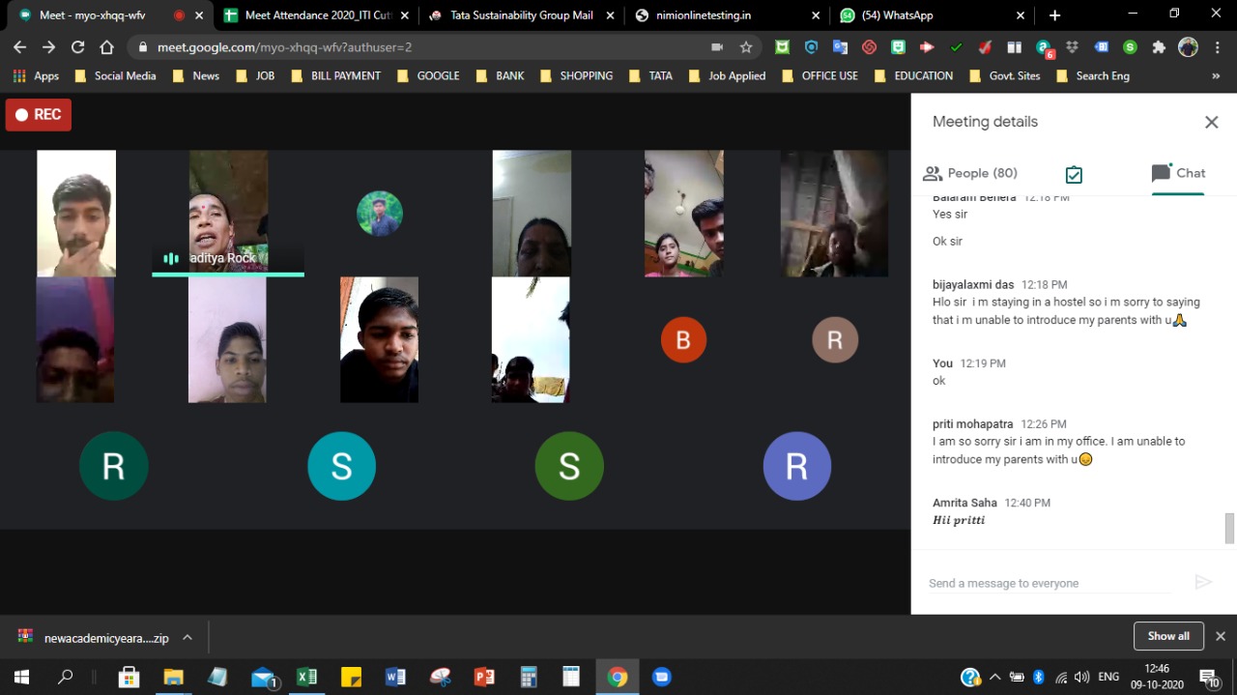Click the browser Forward arrow
The height and width of the screenshot is (695, 1237).
49,46
